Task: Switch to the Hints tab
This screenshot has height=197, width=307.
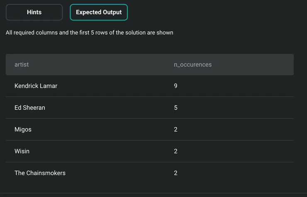Action: click(x=34, y=12)
